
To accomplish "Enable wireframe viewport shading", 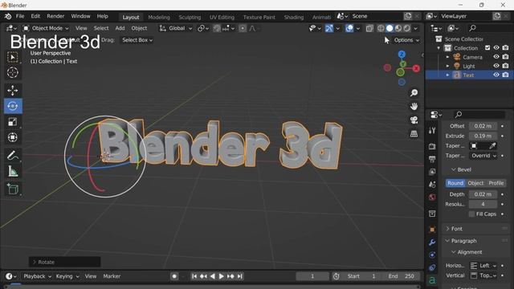I will [381, 29].
